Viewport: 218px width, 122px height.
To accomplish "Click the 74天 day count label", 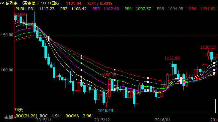I will (19, 110).
